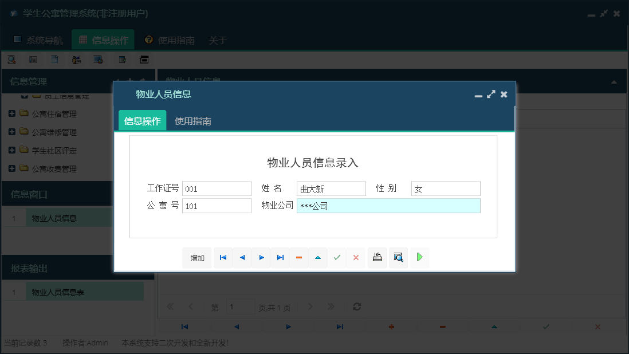Screen dimensions: 629x354
Task: Click the 物业公司 input field
Action: 388,205
